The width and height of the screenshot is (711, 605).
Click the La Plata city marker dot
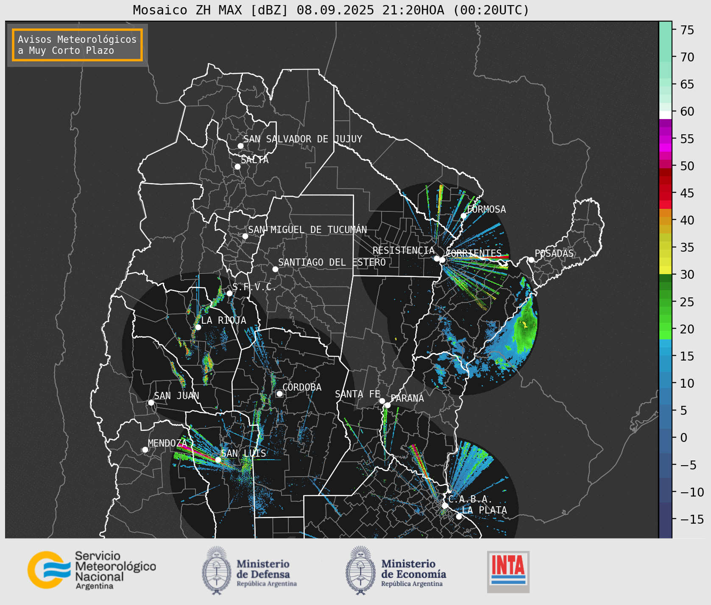(x=459, y=516)
